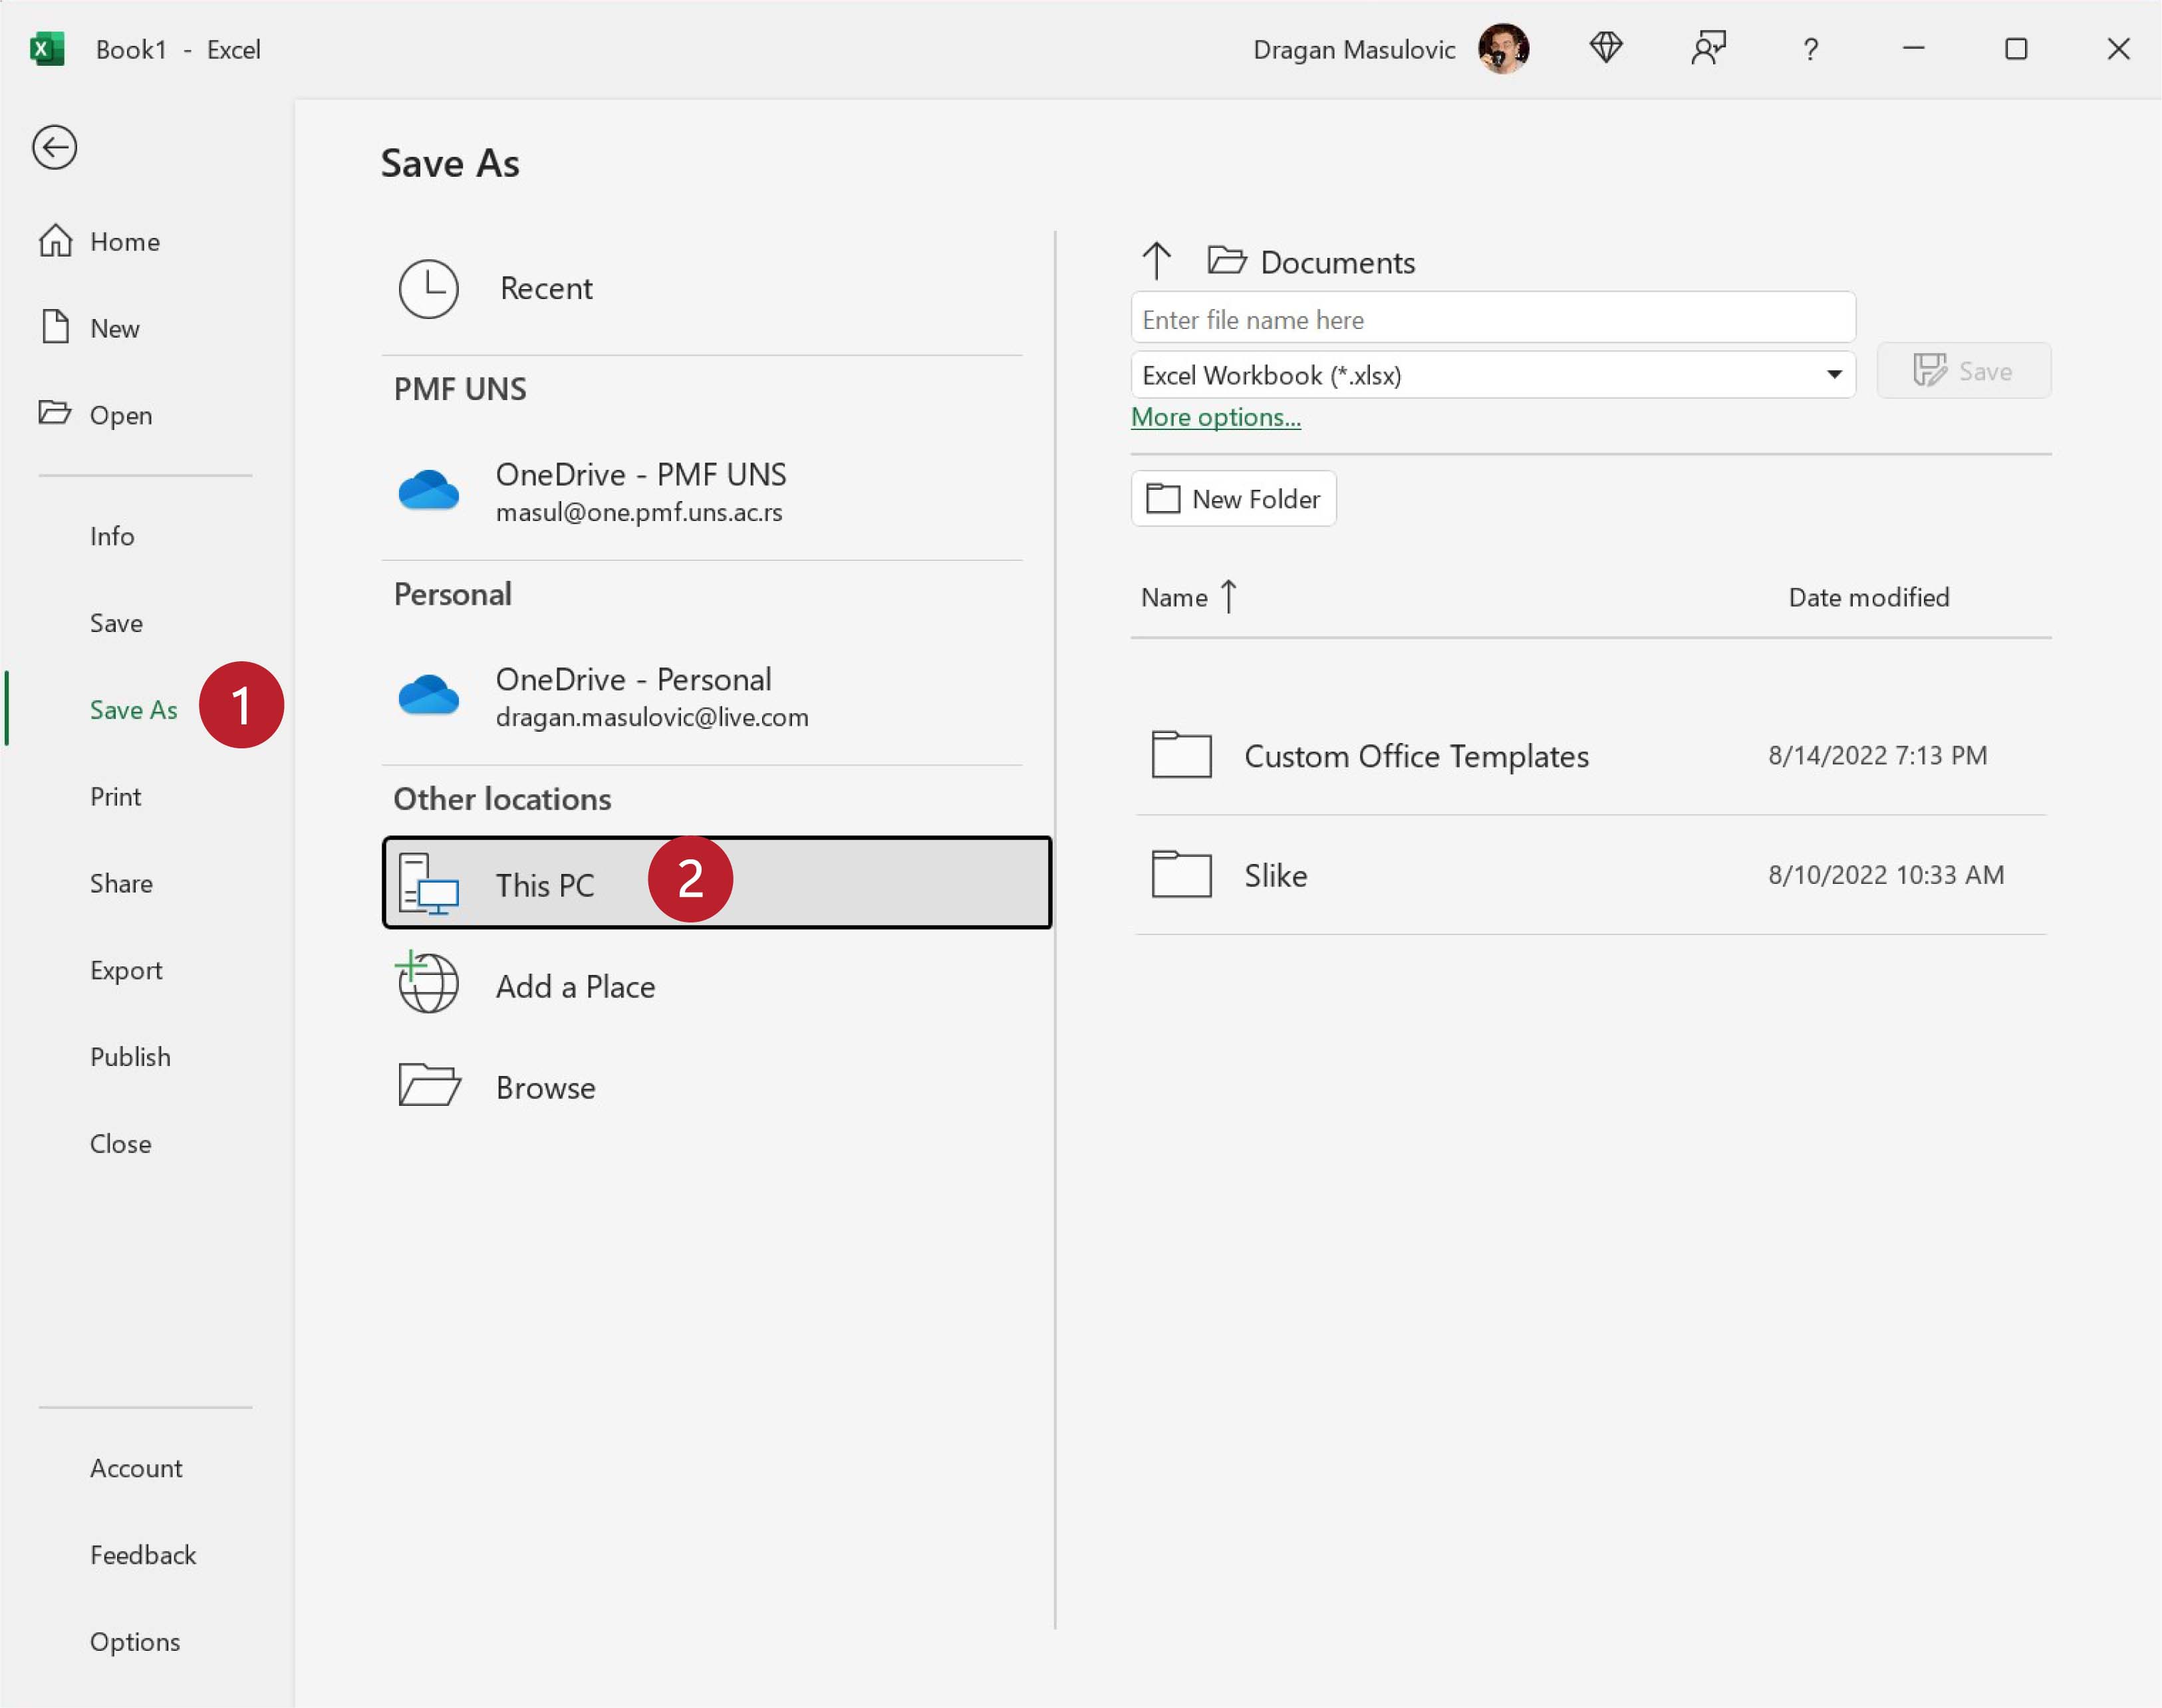Open the Export menu item

126,970
